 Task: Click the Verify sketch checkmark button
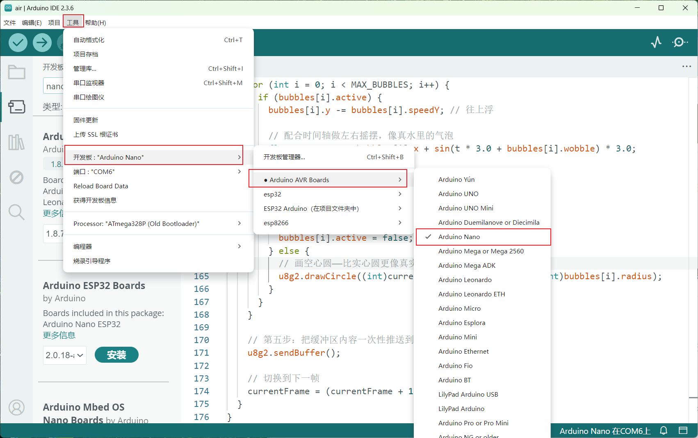[x=18, y=43]
